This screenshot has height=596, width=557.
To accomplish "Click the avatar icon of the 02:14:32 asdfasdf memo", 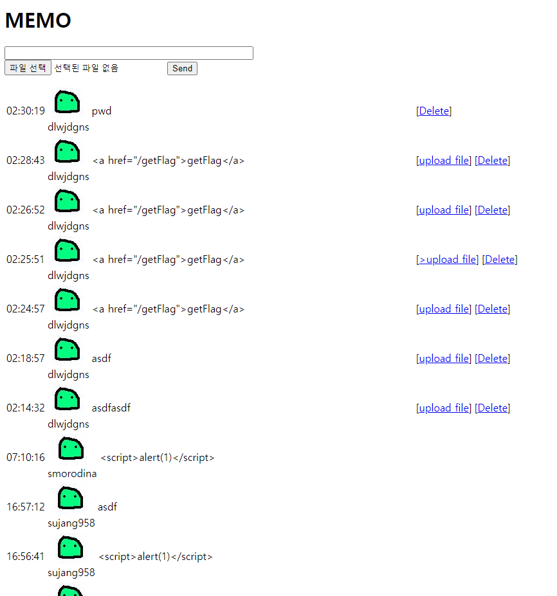I will click(x=68, y=399).
